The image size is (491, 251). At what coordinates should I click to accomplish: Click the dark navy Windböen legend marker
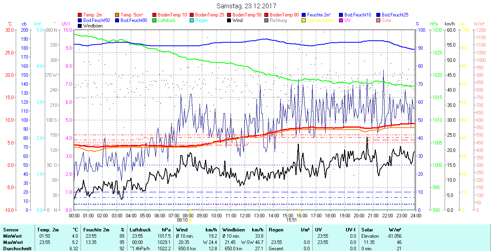point(80,26)
